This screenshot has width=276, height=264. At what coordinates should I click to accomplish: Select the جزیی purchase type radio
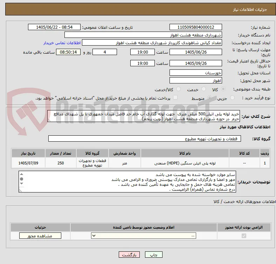click(232, 98)
